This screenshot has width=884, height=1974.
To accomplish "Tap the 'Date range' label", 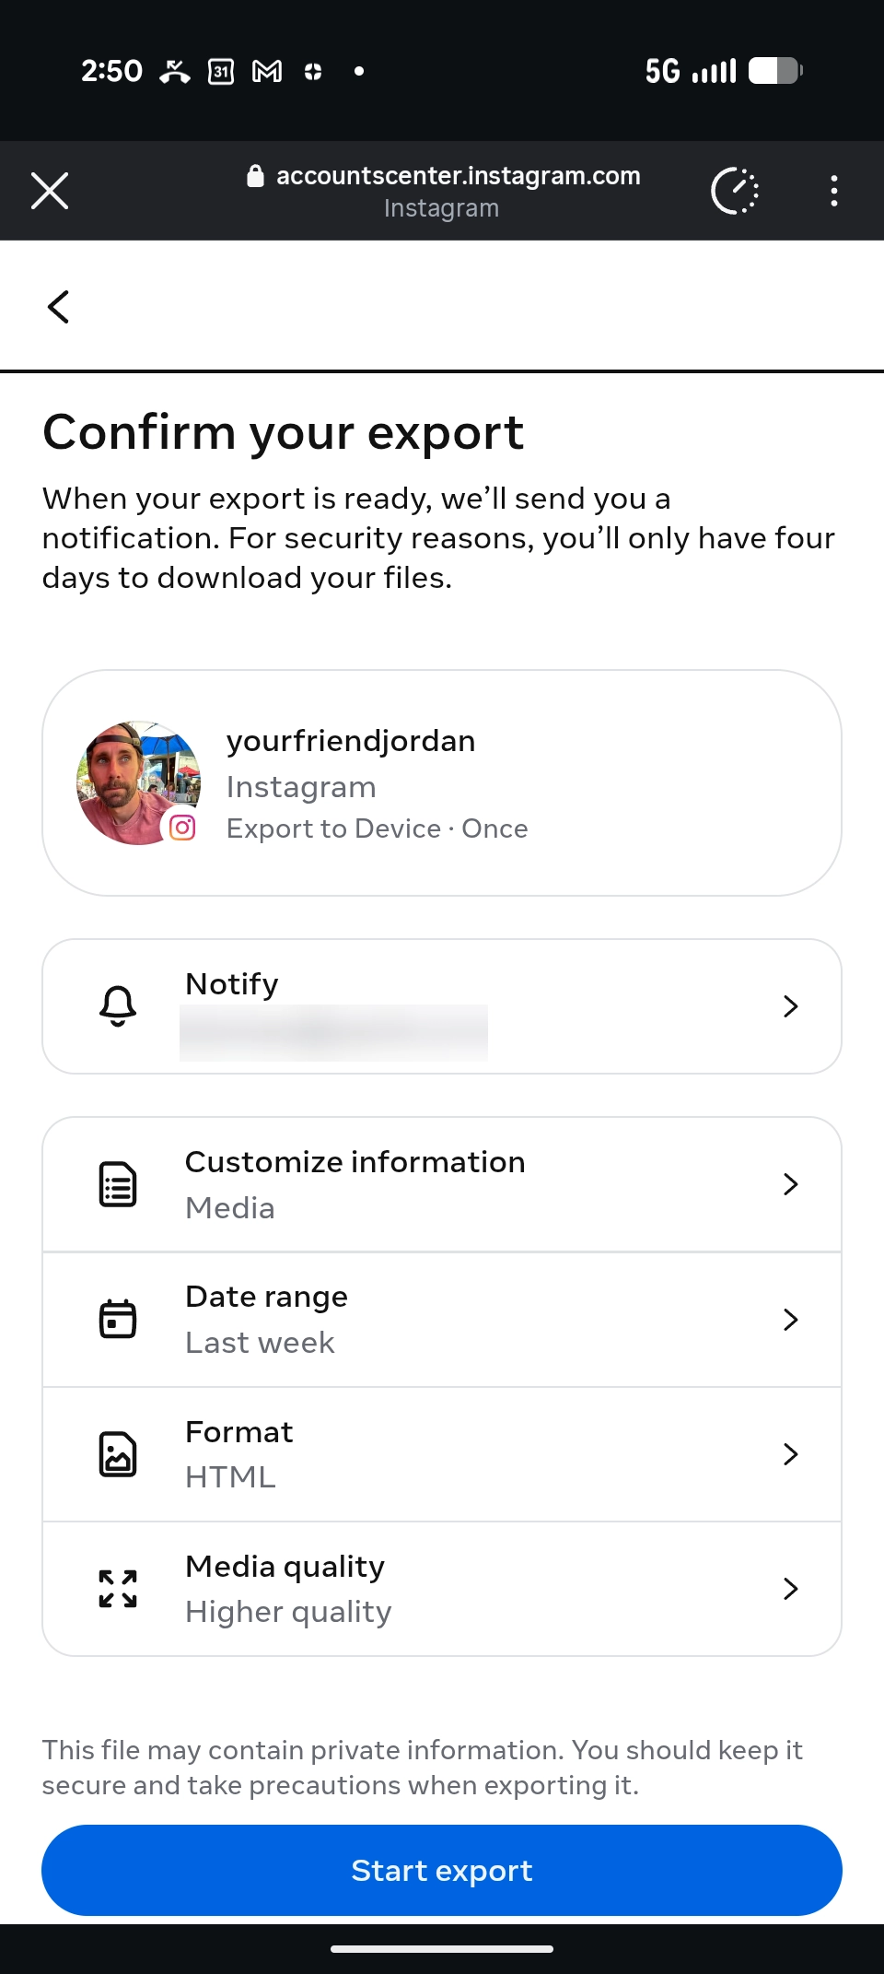I will pyautogui.click(x=267, y=1297).
